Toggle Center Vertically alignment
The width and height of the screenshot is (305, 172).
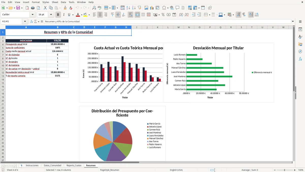[x=118, y=15]
